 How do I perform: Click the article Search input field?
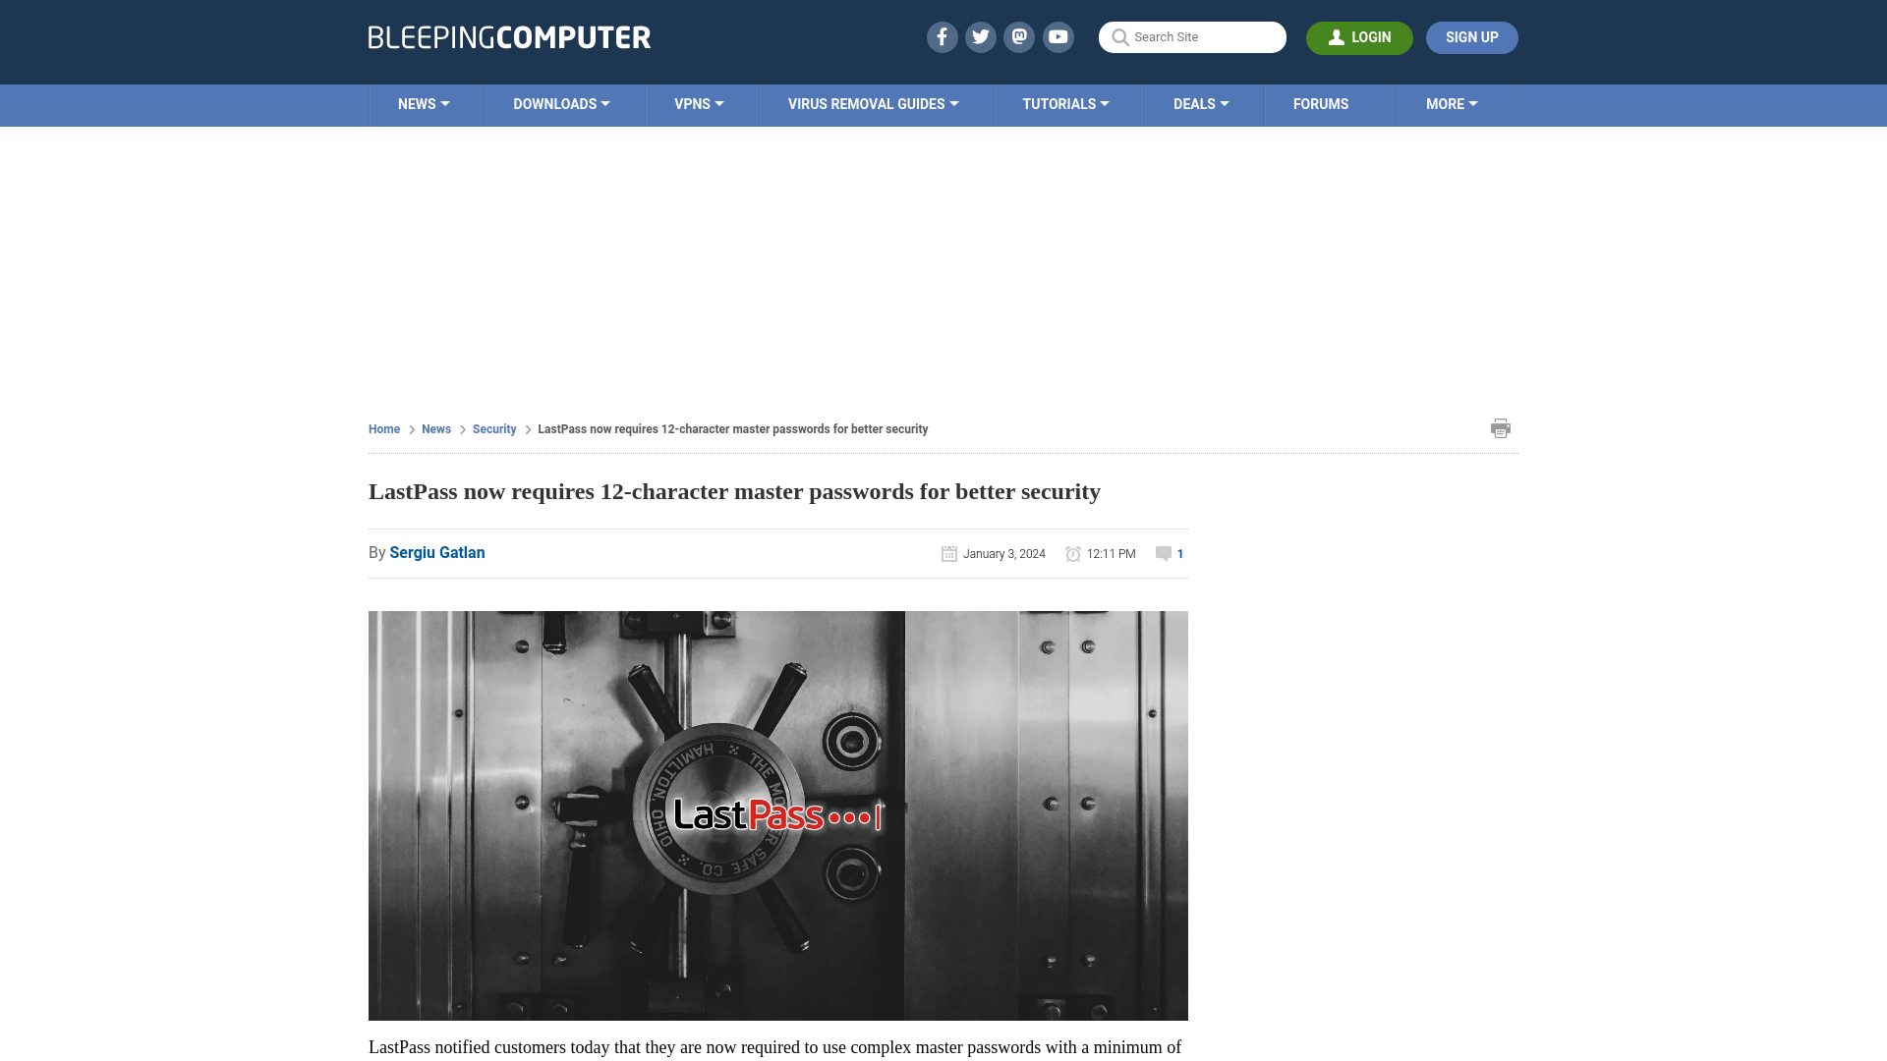tap(1192, 36)
